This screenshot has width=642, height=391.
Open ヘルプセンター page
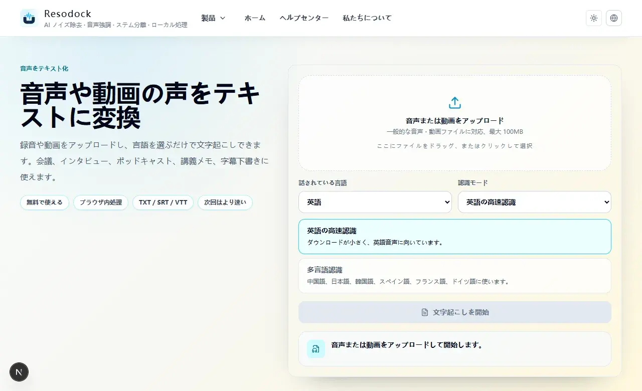tap(304, 18)
